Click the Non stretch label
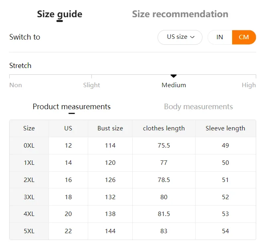The height and width of the screenshot is (248, 263). point(16,85)
